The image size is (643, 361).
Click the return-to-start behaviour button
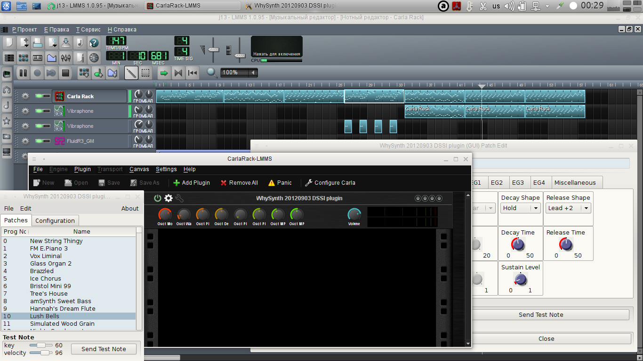click(192, 73)
